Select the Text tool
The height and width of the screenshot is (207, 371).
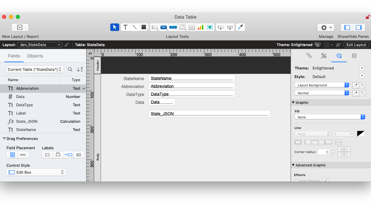(125, 27)
